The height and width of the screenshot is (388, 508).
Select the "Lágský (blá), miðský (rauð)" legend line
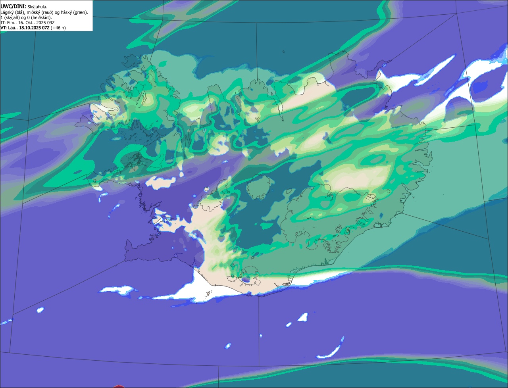(x=44, y=12)
